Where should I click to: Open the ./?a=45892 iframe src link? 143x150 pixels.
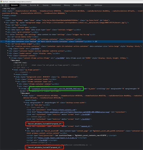click(60, 58)
